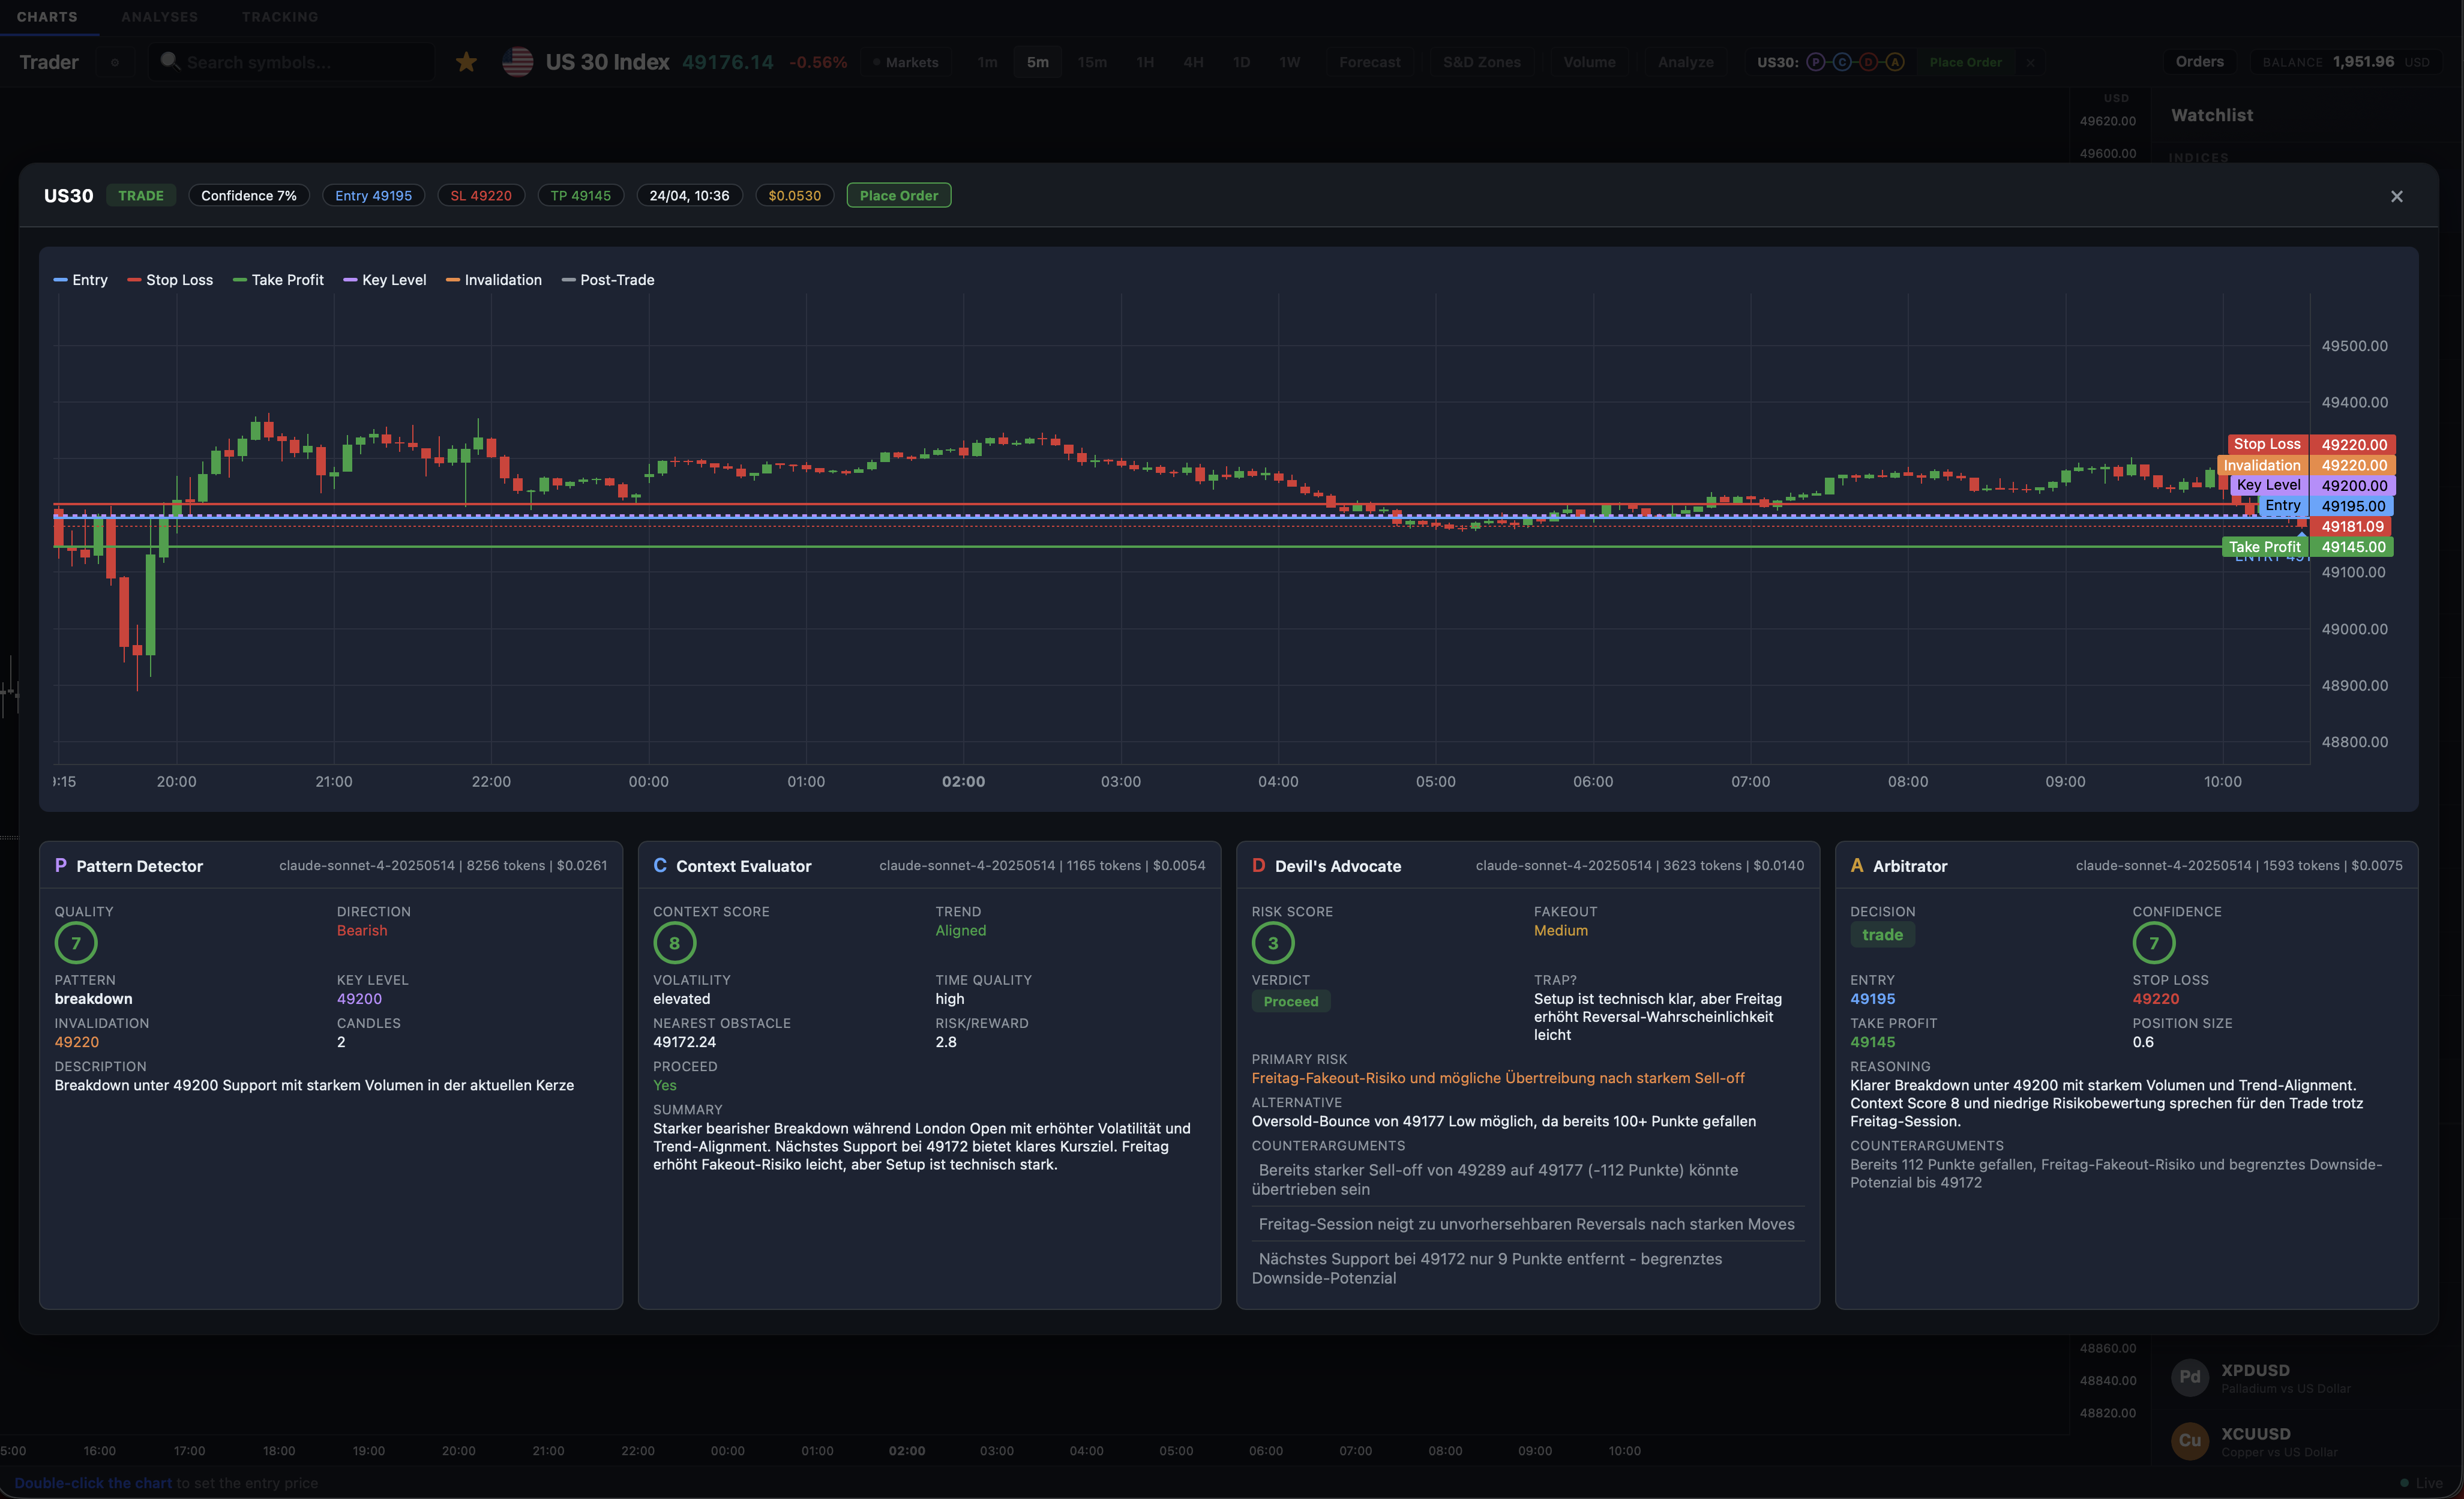Open the Orders panel
Image resolution: width=2464 pixels, height=1499 pixels.
[x=2199, y=61]
